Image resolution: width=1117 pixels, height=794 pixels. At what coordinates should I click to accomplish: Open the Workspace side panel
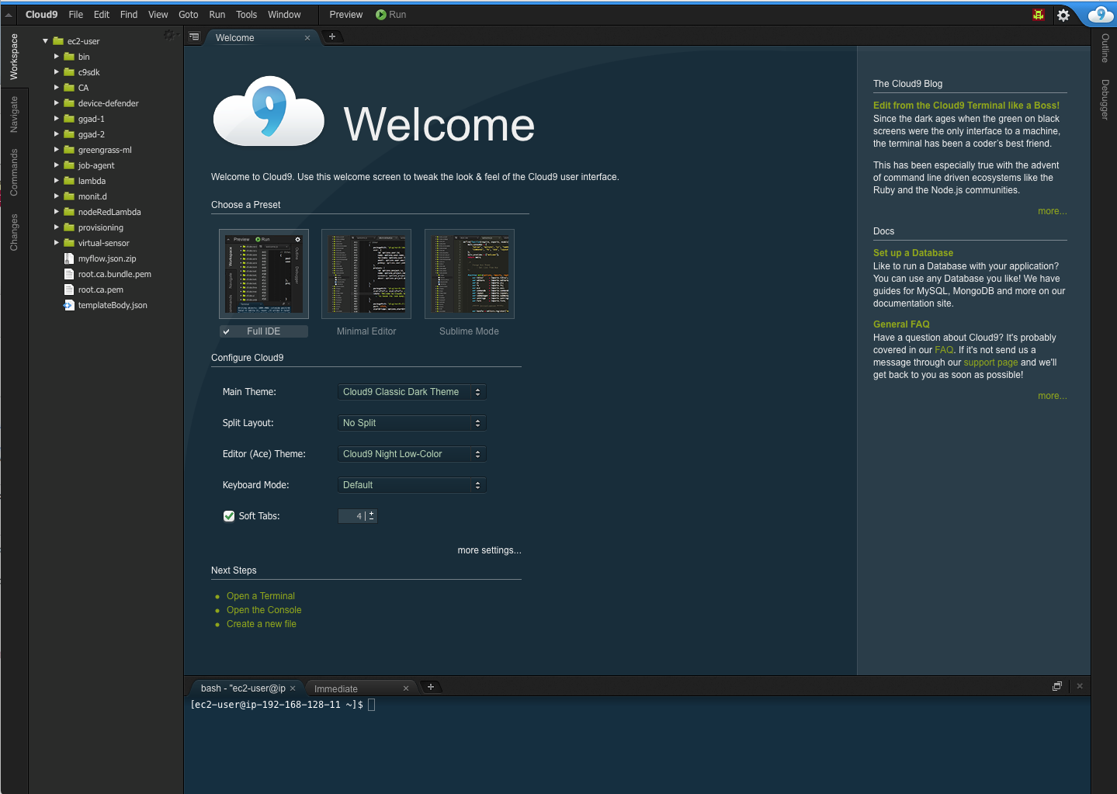pyautogui.click(x=14, y=57)
